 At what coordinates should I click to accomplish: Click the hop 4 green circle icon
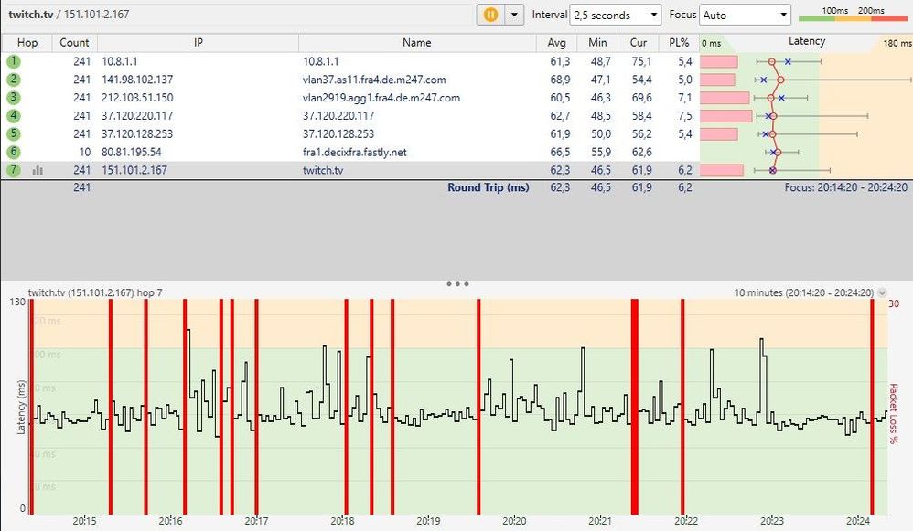13,116
